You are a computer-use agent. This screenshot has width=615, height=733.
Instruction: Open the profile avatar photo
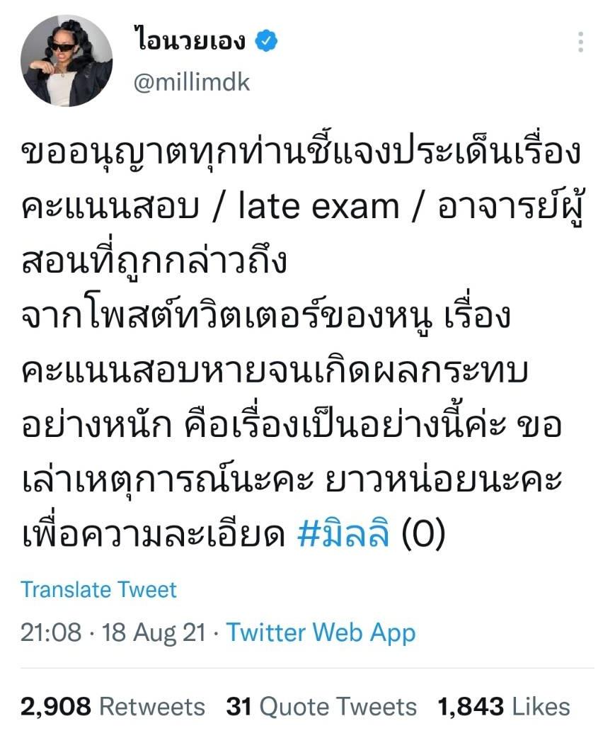[x=67, y=61]
